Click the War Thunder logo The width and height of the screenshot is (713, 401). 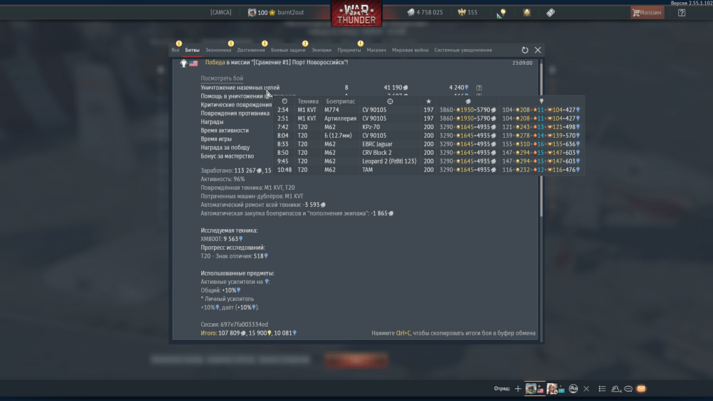point(356,14)
